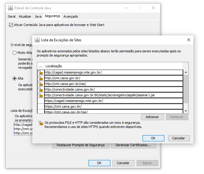Minimize the Painel de Controle Java window
The height and width of the screenshot is (174, 204).
coord(126,8)
